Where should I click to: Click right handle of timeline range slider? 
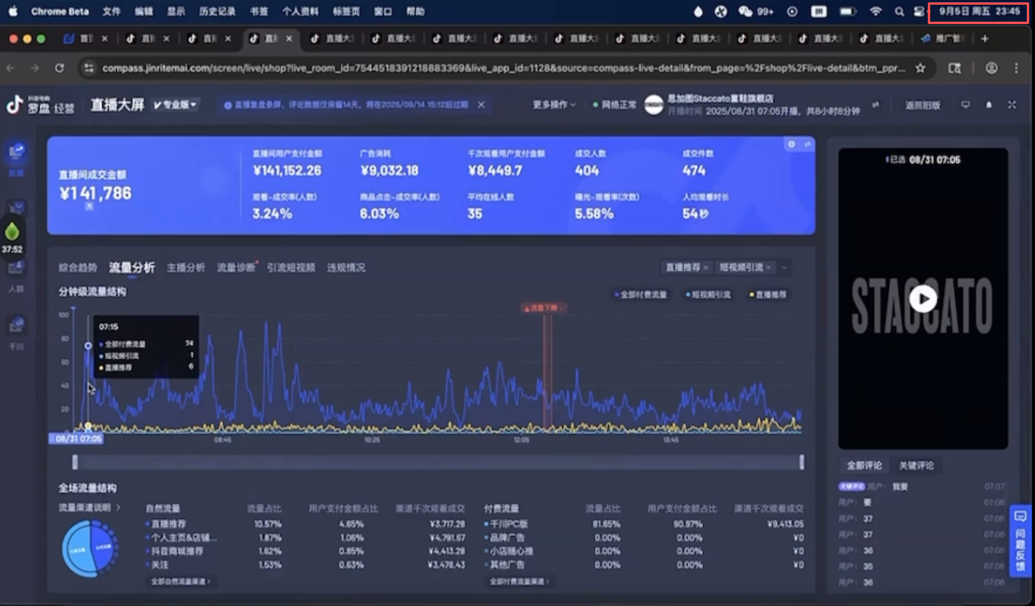click(801, 462)
